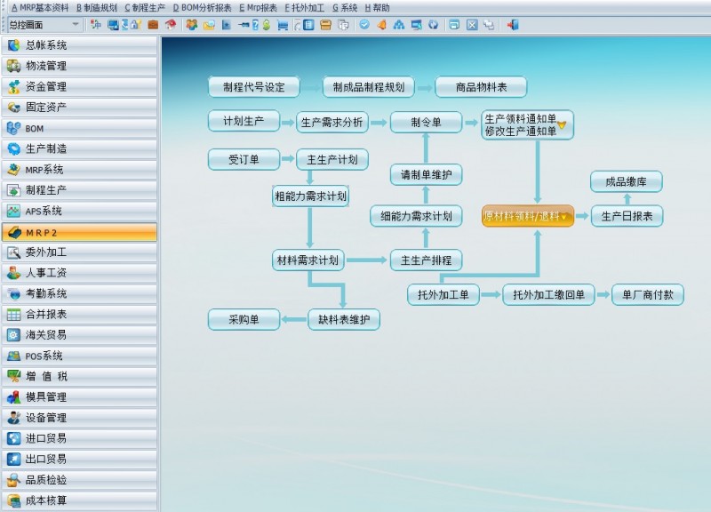Click the red exit icon in toolbar
Image resolution: width=711 pixels, height=512 pixels.
click(x=512, y=25)
